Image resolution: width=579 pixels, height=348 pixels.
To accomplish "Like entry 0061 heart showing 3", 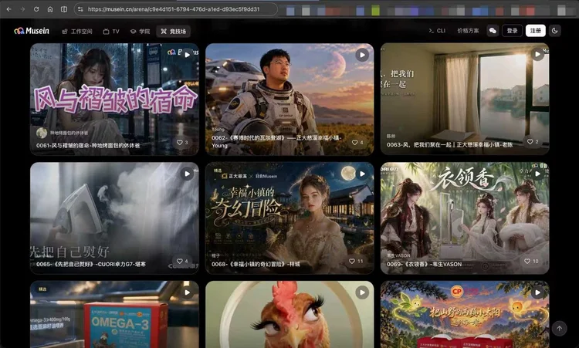I will point(182,143).
